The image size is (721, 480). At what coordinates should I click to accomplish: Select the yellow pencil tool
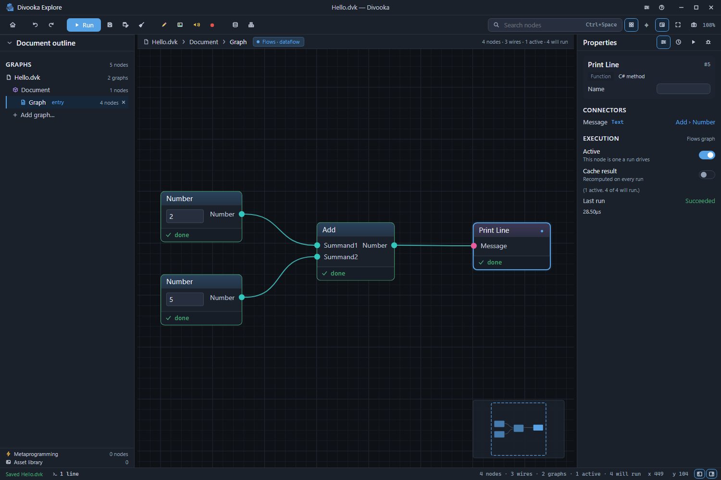pyautogui.click(x=164, y=25)
